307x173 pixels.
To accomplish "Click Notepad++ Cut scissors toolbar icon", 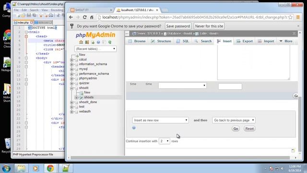I will point(58,15).
